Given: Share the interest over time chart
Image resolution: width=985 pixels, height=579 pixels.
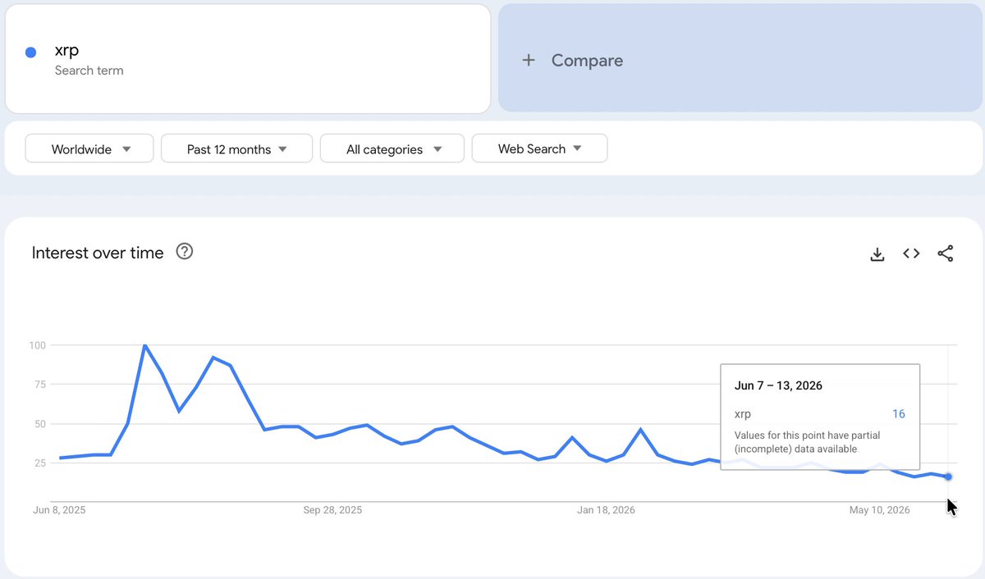Looking at the screenshot, I should [946, 253].
